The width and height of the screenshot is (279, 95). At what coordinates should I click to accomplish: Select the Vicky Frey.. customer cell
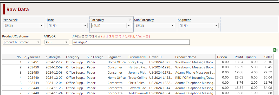(x=137, y=62)
